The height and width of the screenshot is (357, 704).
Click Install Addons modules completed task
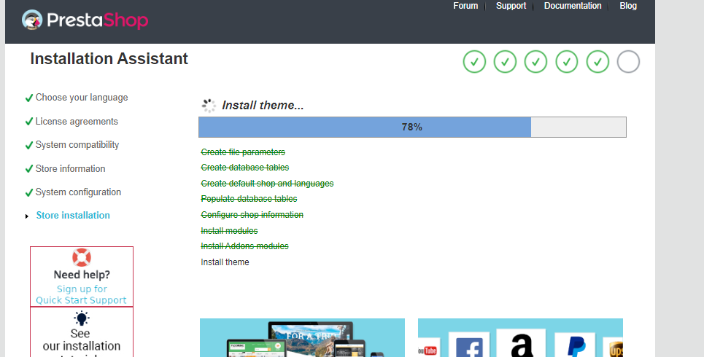244,246
